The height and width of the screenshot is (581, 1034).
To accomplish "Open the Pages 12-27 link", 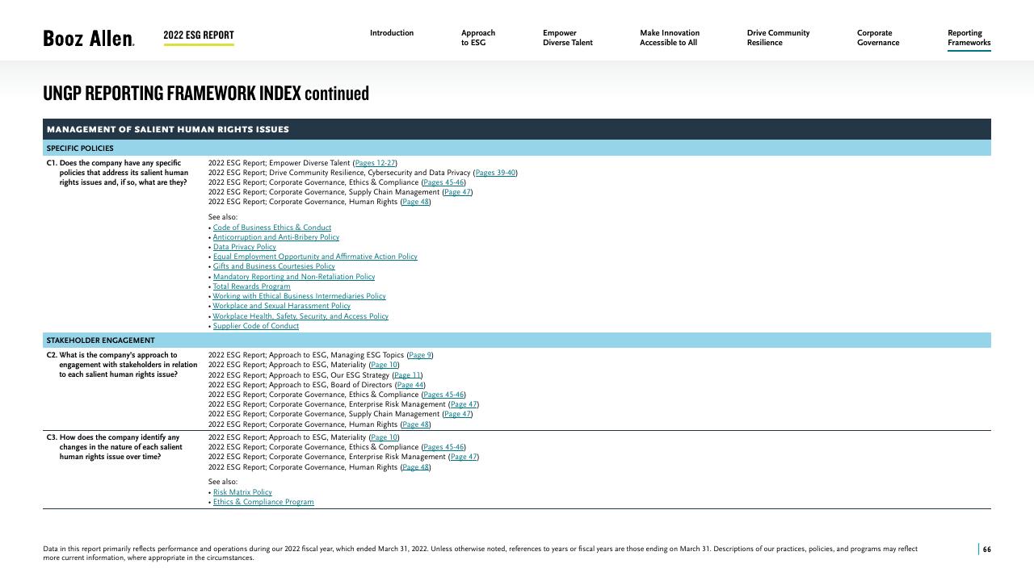I will click(375, 163).
